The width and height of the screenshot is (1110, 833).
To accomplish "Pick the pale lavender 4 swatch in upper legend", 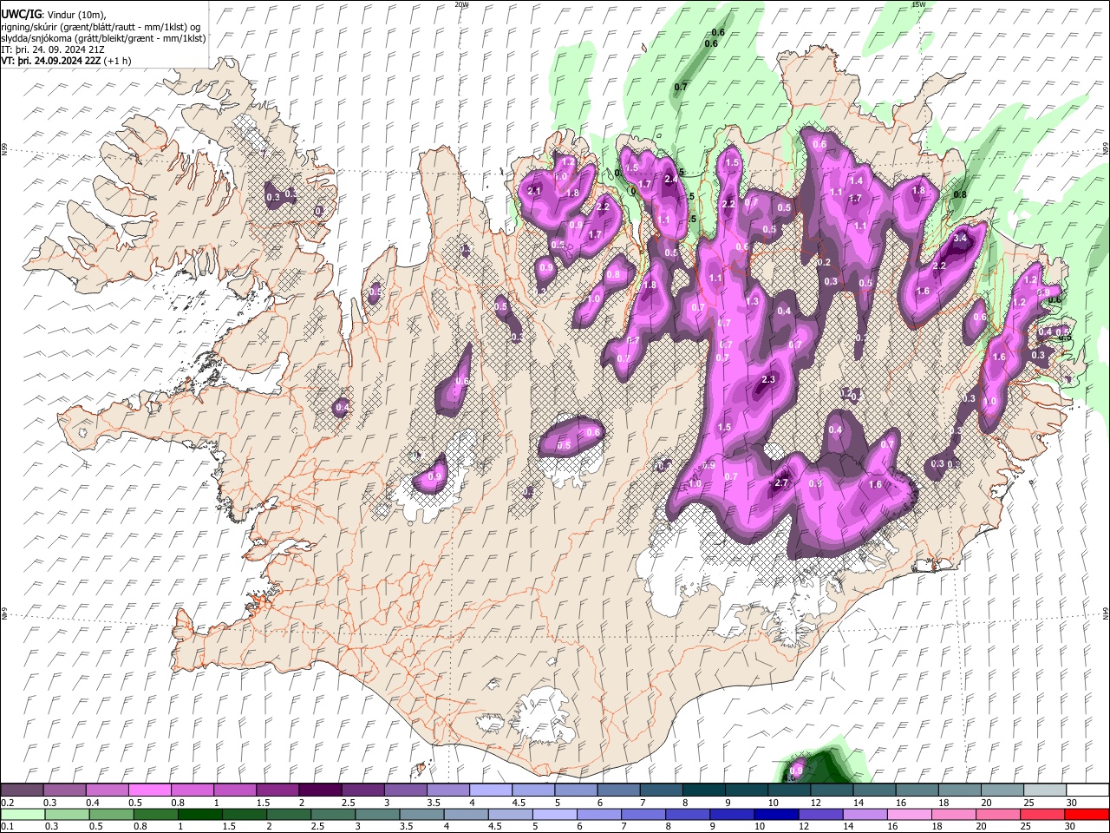I will pyautogui.click(x=491, y=790).
